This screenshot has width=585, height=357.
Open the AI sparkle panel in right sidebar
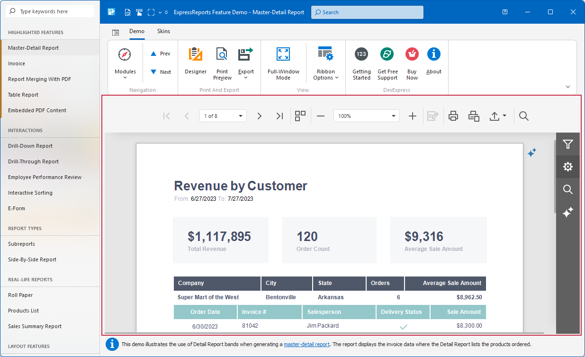pyautogui.click(x=568, y=212)
